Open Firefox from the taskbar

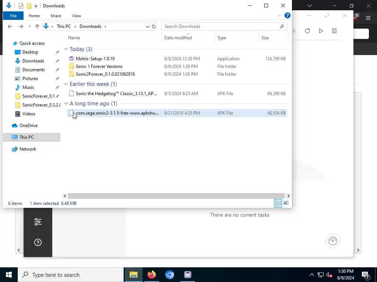pos(151,275)
